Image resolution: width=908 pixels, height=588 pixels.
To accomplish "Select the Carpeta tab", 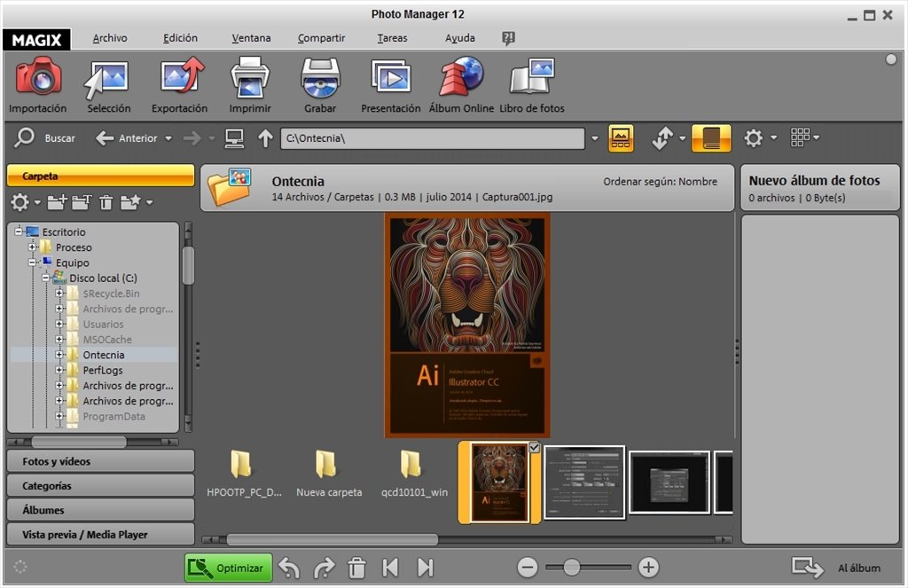I will 101,176.
